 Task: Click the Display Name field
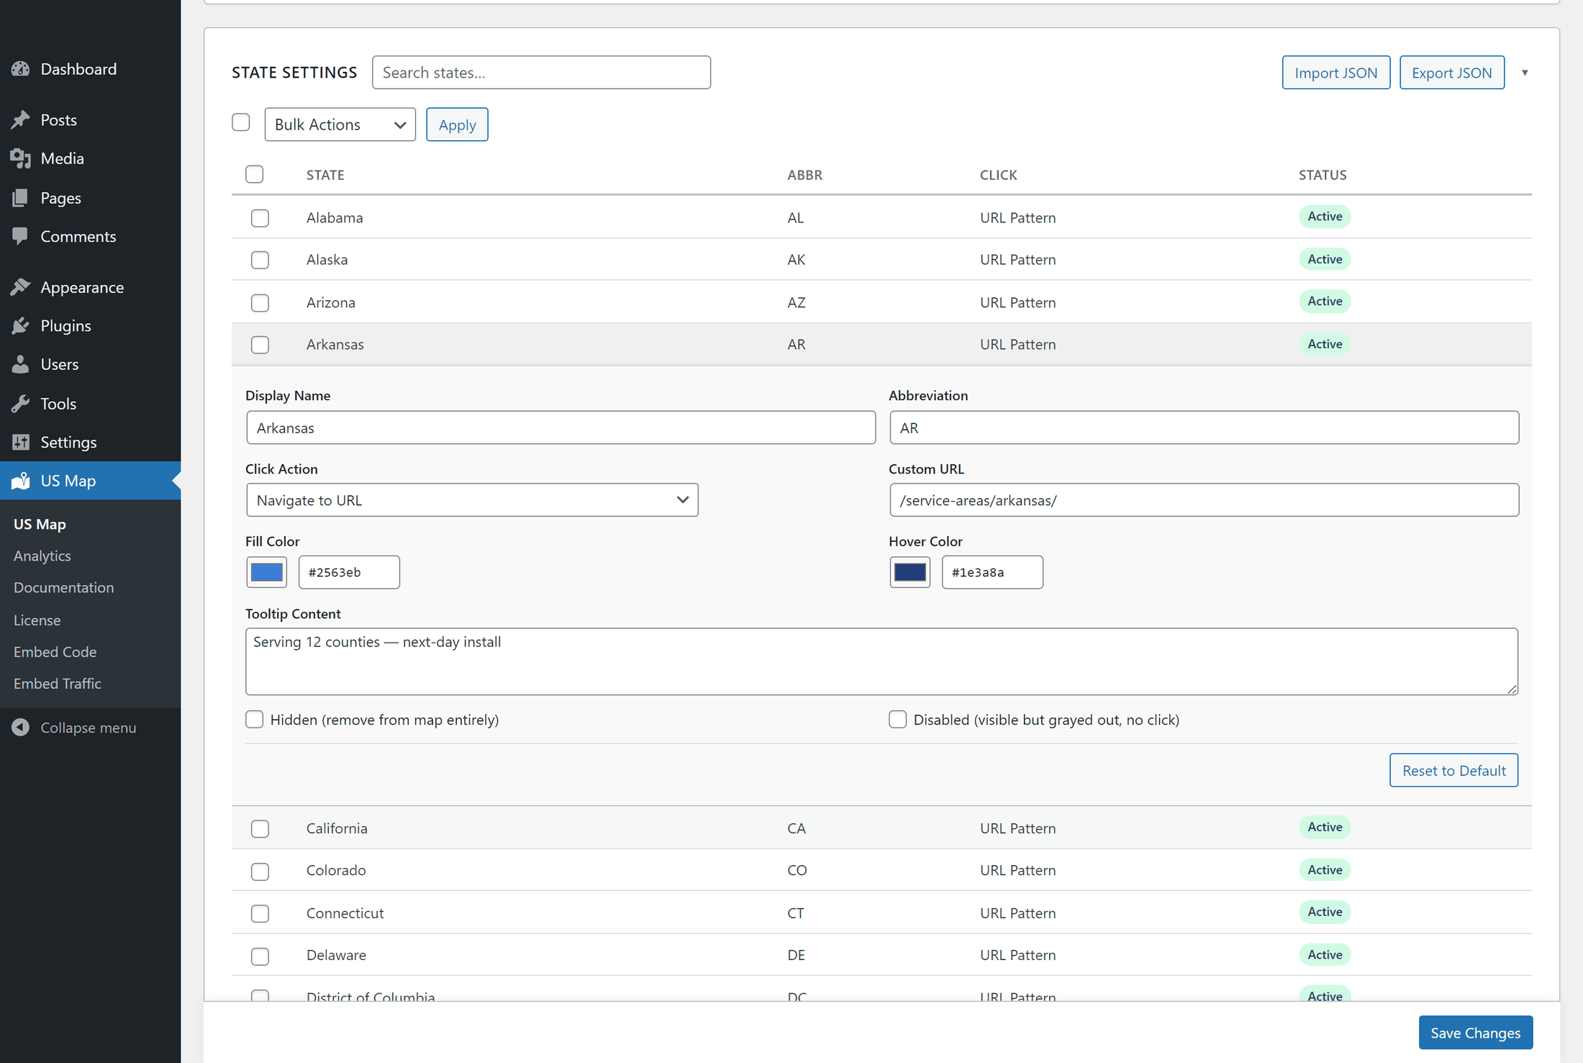click(561, 428)
